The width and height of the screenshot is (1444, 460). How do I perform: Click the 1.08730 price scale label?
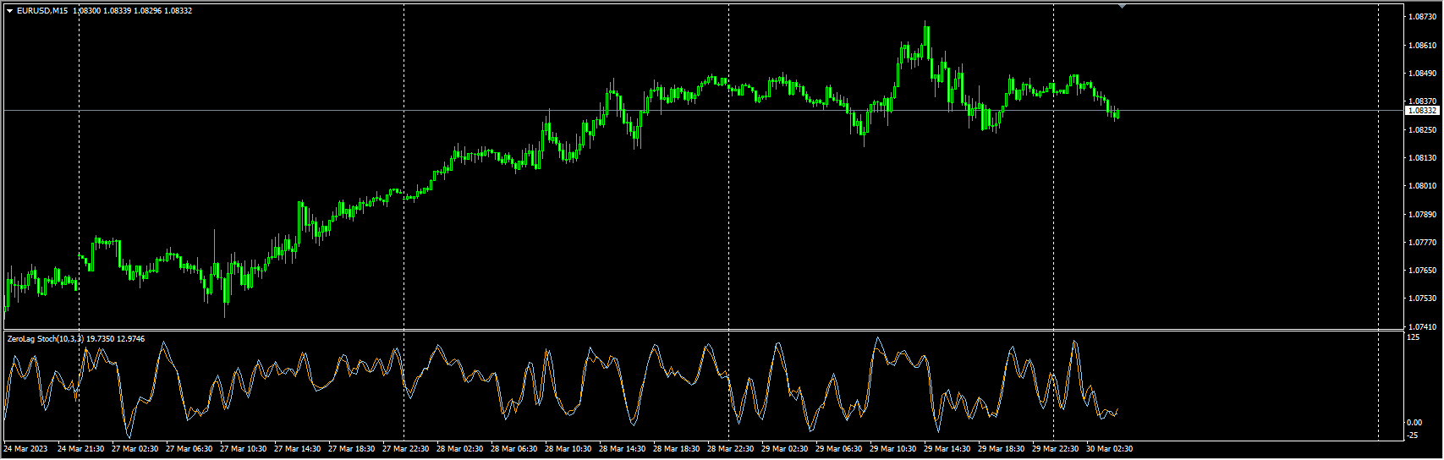pyautogui.click(x=1421, y=17)
